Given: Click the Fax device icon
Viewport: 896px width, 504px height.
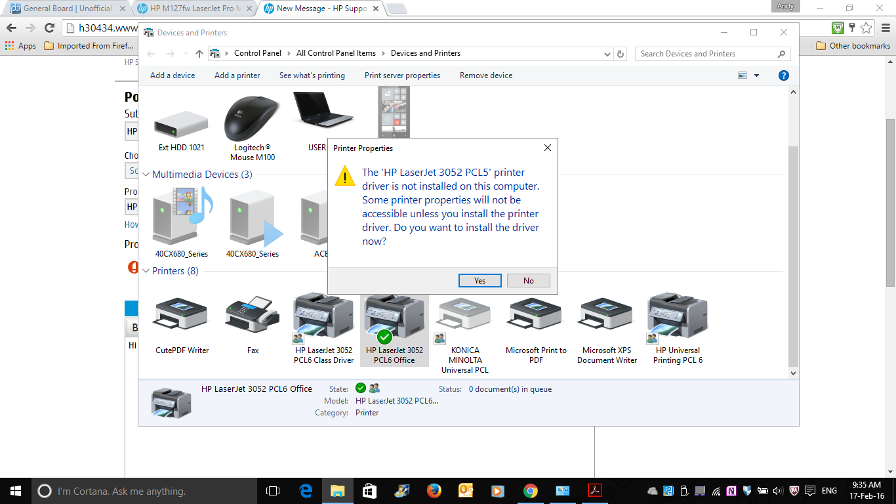Looking at the screenshot, I should click(253, 316).
